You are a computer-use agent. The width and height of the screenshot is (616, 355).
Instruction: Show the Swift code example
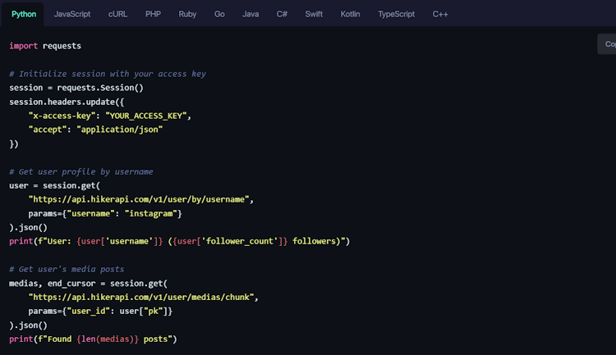coord(314,15)
